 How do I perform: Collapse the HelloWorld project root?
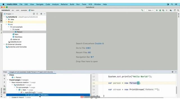click(x=4, y=17)
